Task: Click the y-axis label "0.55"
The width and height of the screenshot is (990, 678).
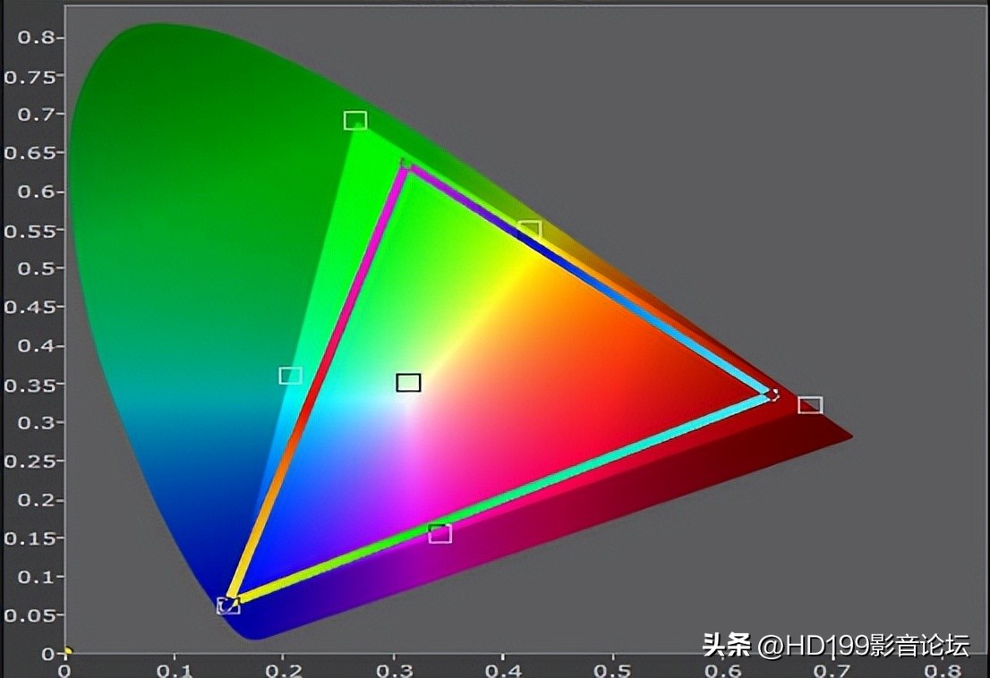Action: (x=30, y=231)
